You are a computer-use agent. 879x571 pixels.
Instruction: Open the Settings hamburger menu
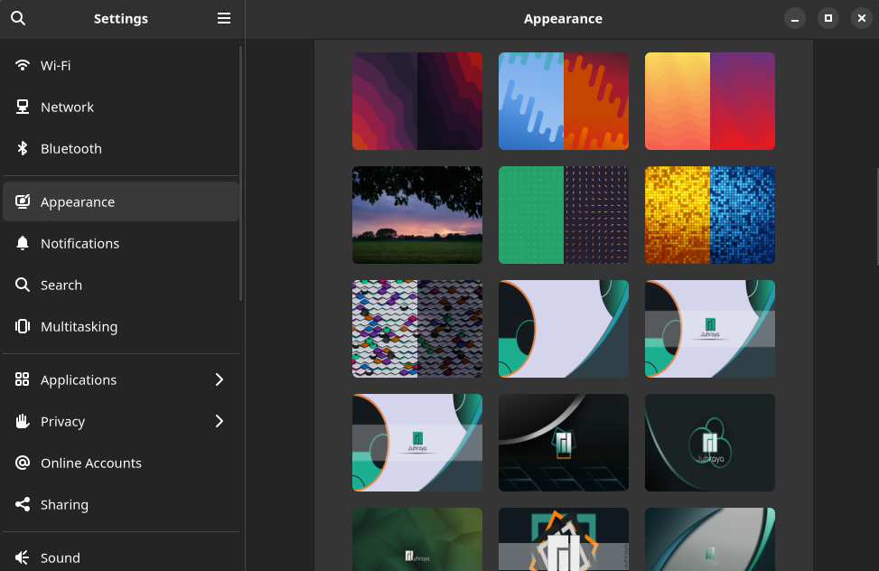click(224, 18)
